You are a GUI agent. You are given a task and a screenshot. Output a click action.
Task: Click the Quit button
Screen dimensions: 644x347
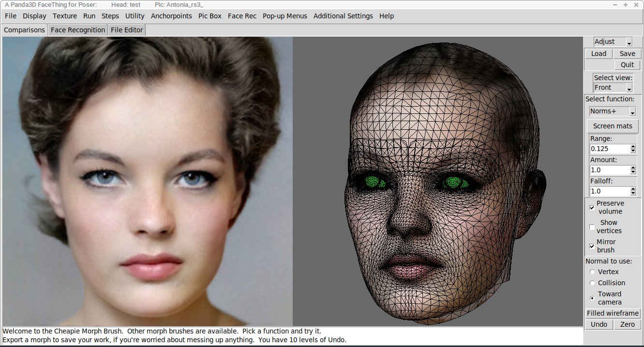(x=628, y=65)
